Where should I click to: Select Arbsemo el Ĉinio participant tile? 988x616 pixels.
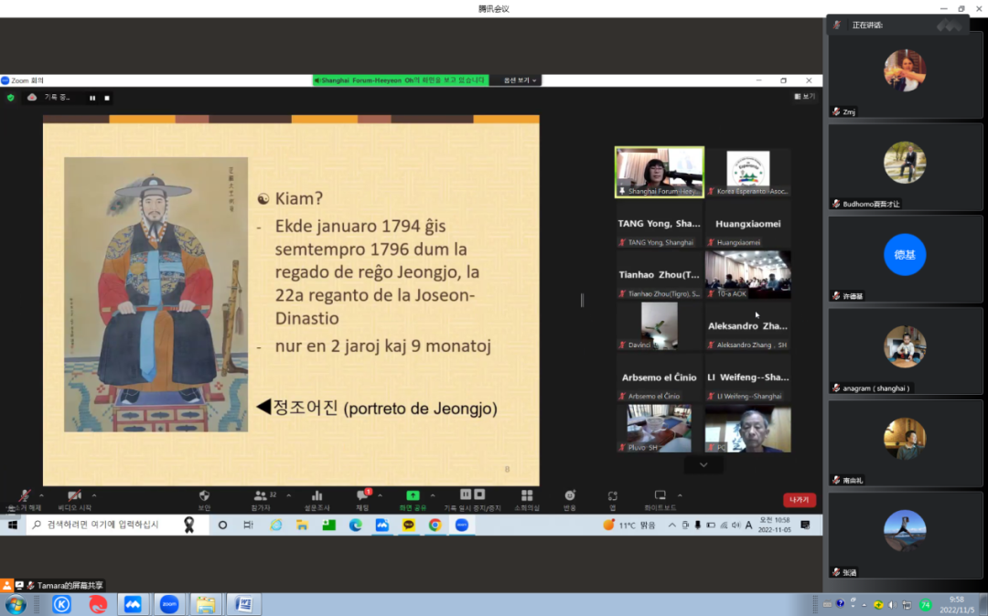[x=659, y=377]
